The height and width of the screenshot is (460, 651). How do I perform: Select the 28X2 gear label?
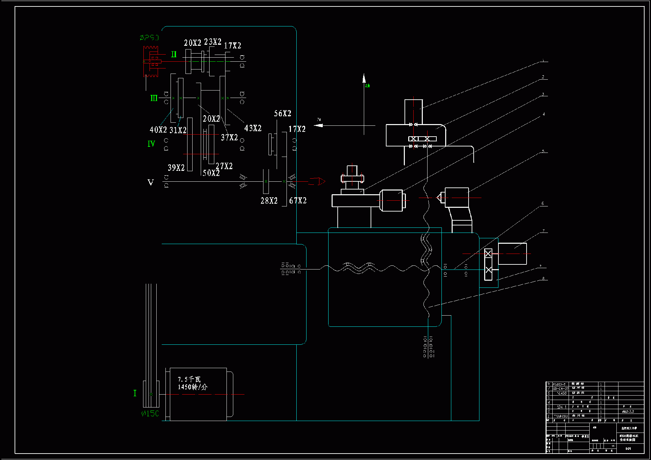click(x=269, y=201)
